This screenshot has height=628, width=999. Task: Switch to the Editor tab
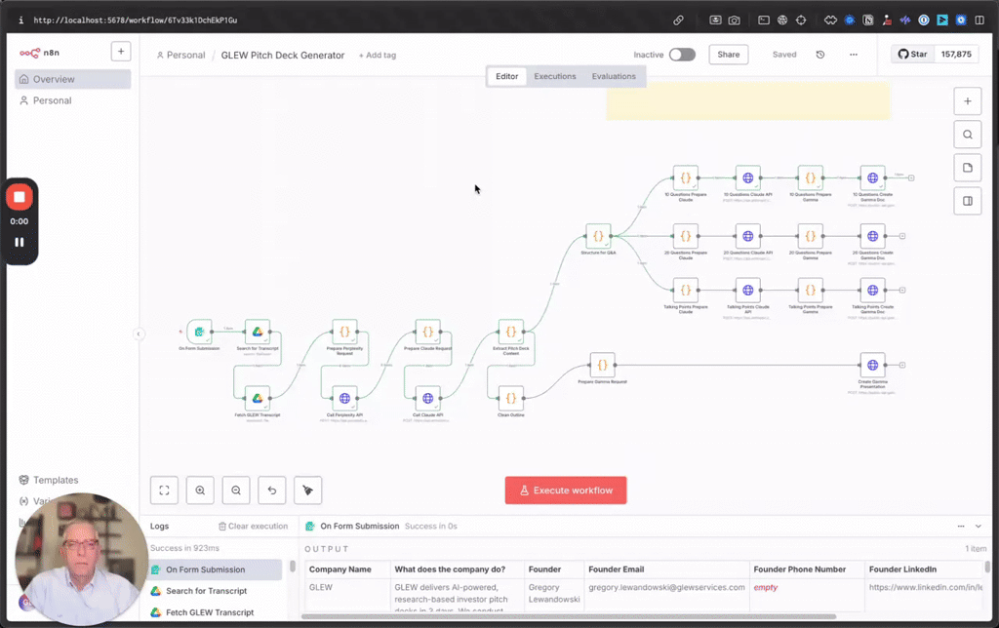tap(507, 76)
